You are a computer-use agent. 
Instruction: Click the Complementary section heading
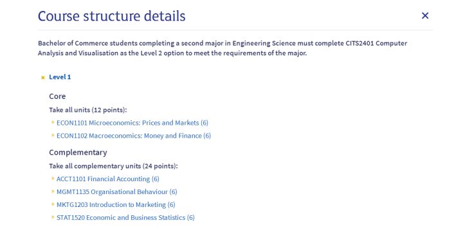click(78, 152)
